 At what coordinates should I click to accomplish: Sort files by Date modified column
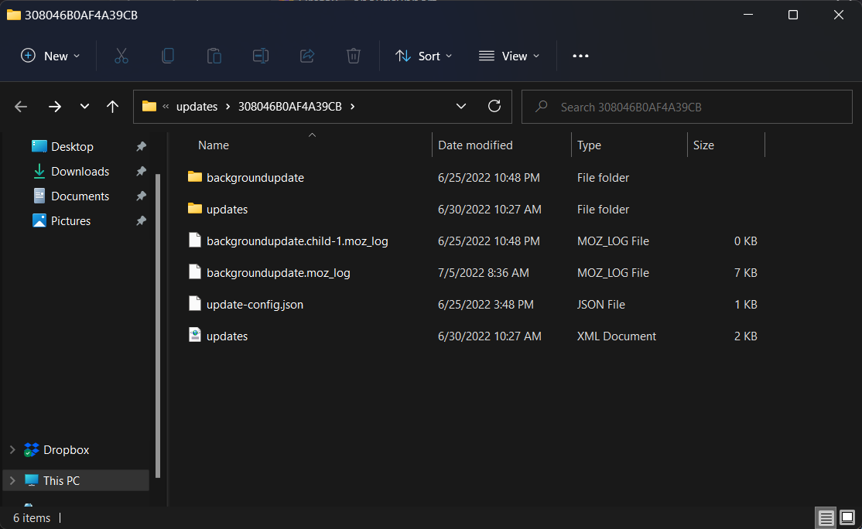point(475,145)
